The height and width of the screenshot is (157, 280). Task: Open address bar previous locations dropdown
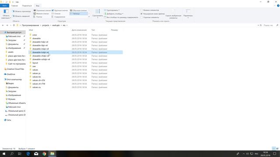tap(258, 25)
